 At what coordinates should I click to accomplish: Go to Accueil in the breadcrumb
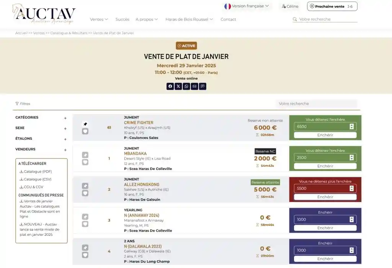click(21, 33)
